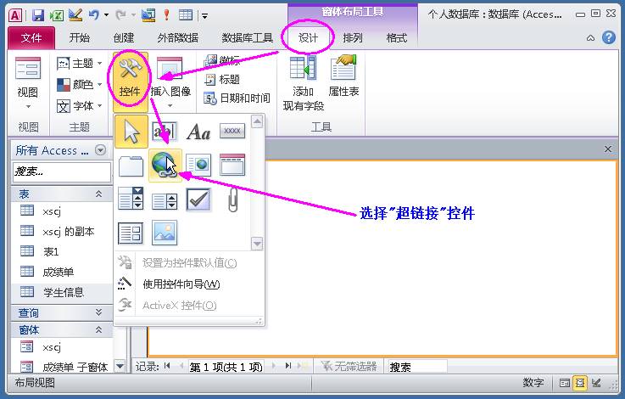Expand the 查询 queries group
This screenshot has width=625, height=399.
click(98, 312)
